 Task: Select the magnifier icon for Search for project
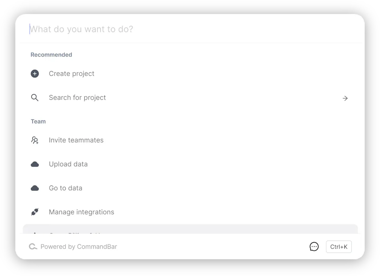[34, 98]
